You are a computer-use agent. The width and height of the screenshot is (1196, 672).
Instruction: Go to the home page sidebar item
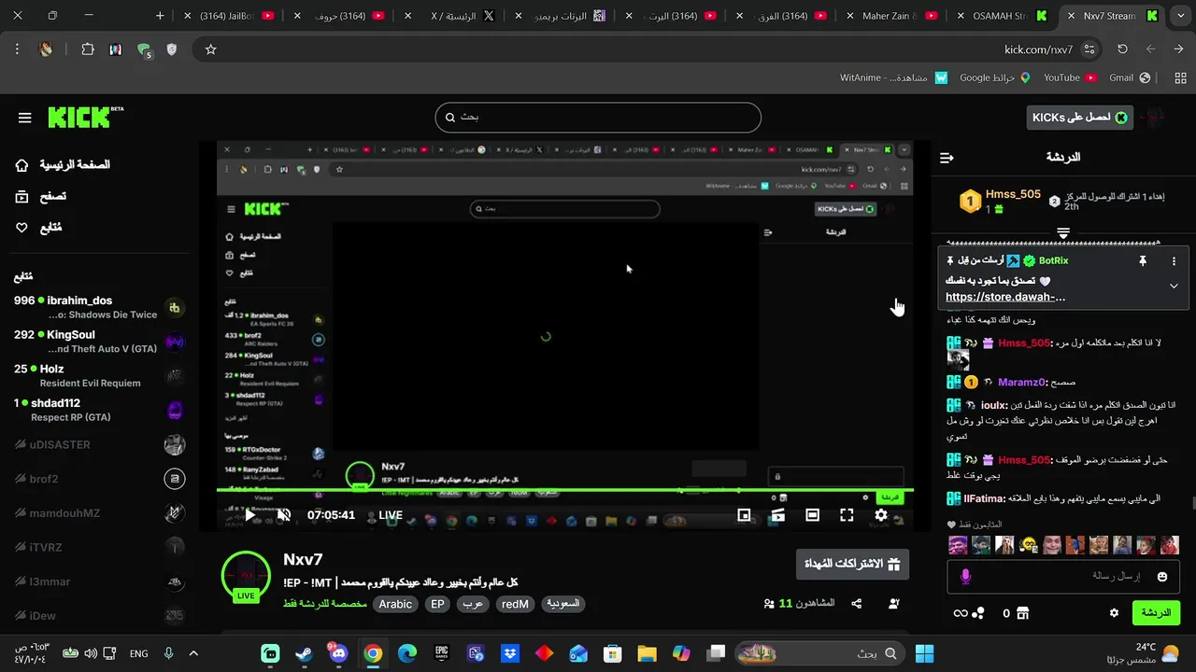click(x=63, y=165)
